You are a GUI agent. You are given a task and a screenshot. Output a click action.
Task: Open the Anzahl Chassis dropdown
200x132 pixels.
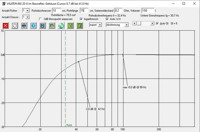click(x=28, y=17)
